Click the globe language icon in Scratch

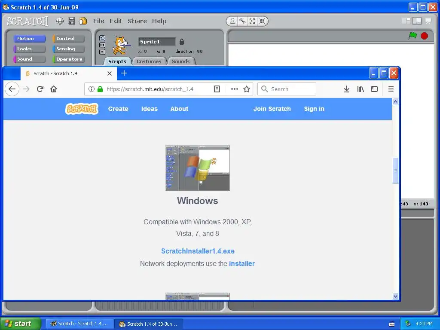(60, 21)
